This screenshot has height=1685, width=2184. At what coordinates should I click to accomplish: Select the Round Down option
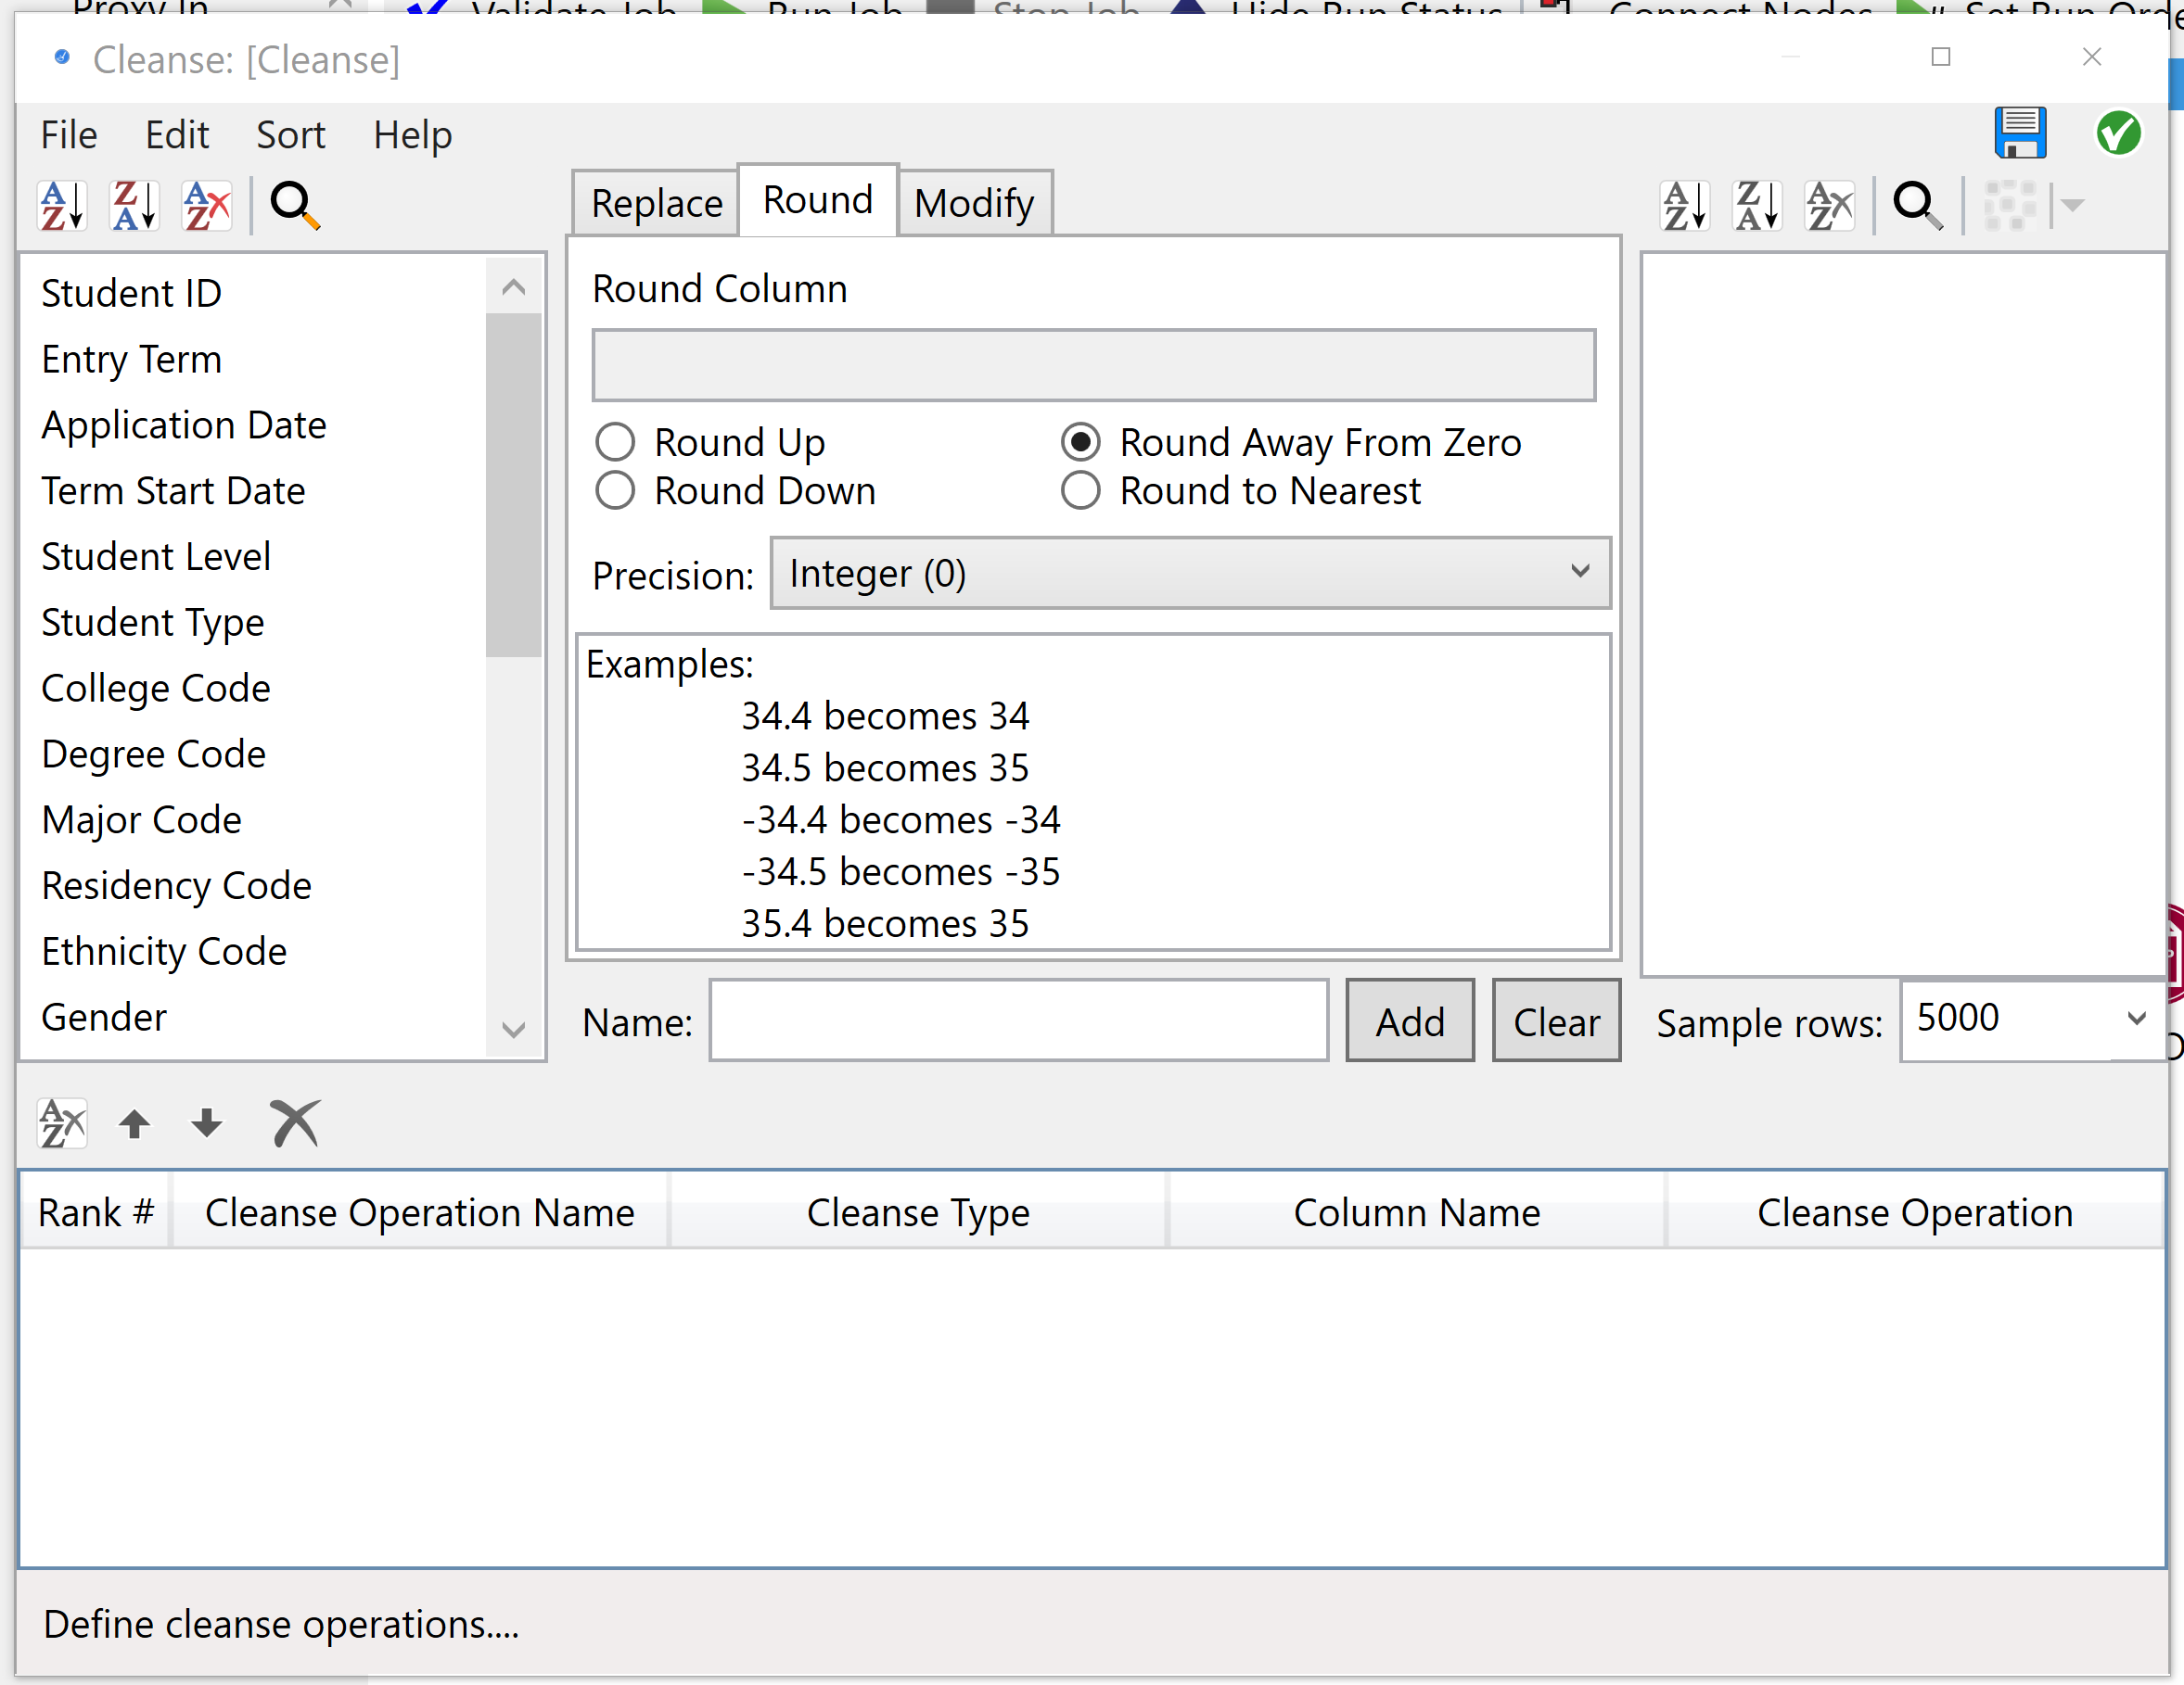click(615, 490)
